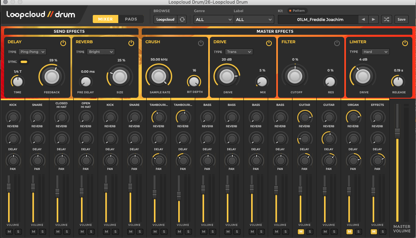
Task: Click the Drive Mix knob
Action: click(262, 82)
